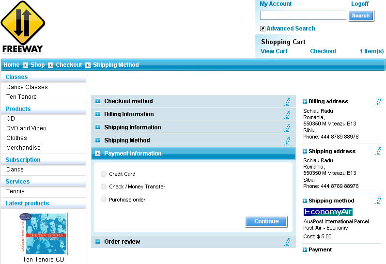This screenshot has height=264, width=386.
Task: Click the pencil edit icon for Billing Information
Action: tap(287, 115)
